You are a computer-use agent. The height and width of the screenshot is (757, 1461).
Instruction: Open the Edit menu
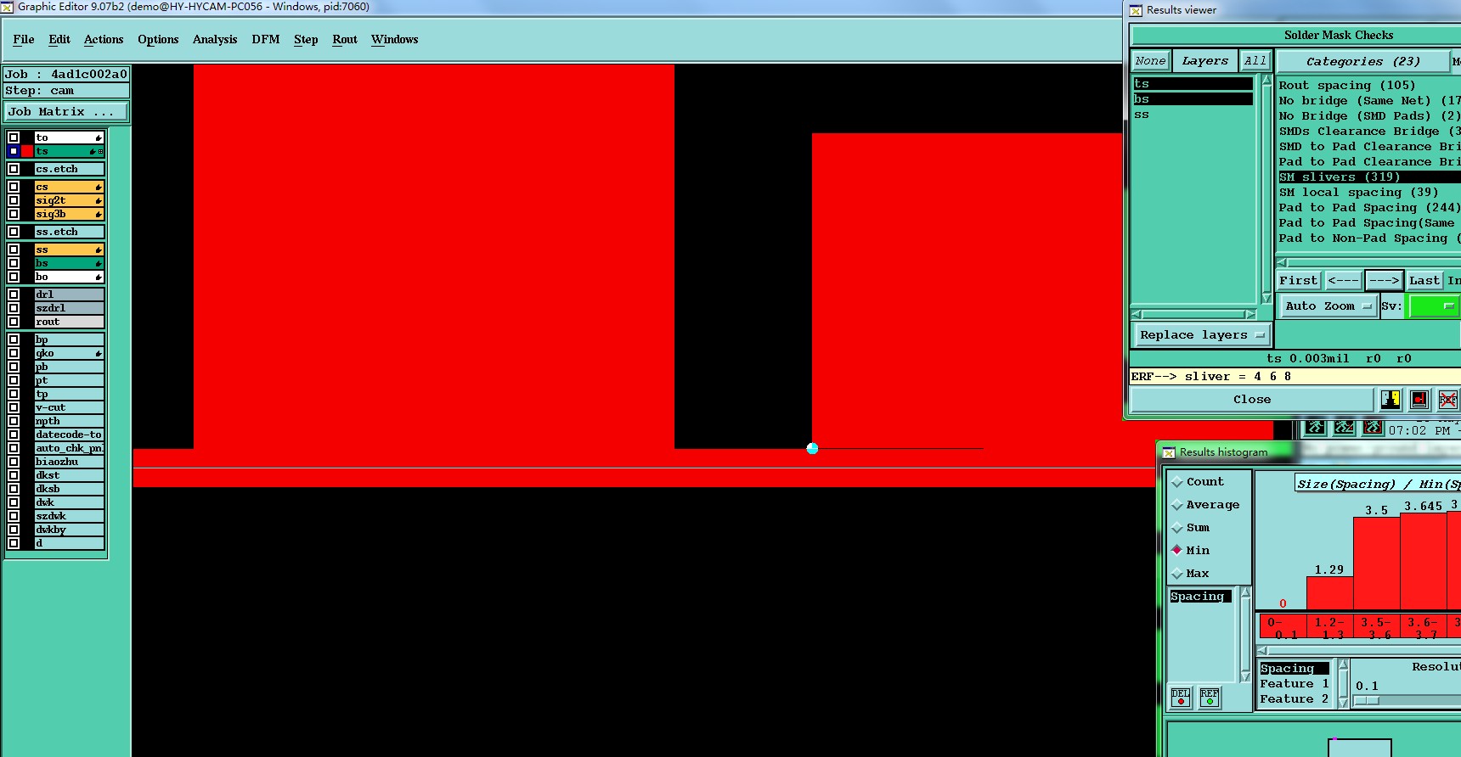(59, 40)
